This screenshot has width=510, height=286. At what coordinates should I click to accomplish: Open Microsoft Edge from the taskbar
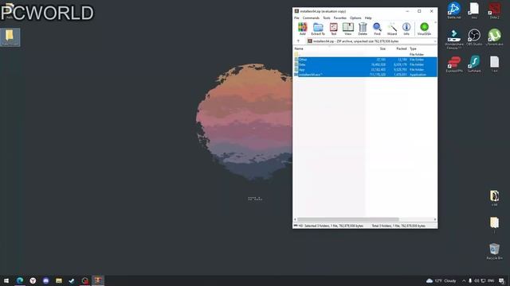[20, 280]
